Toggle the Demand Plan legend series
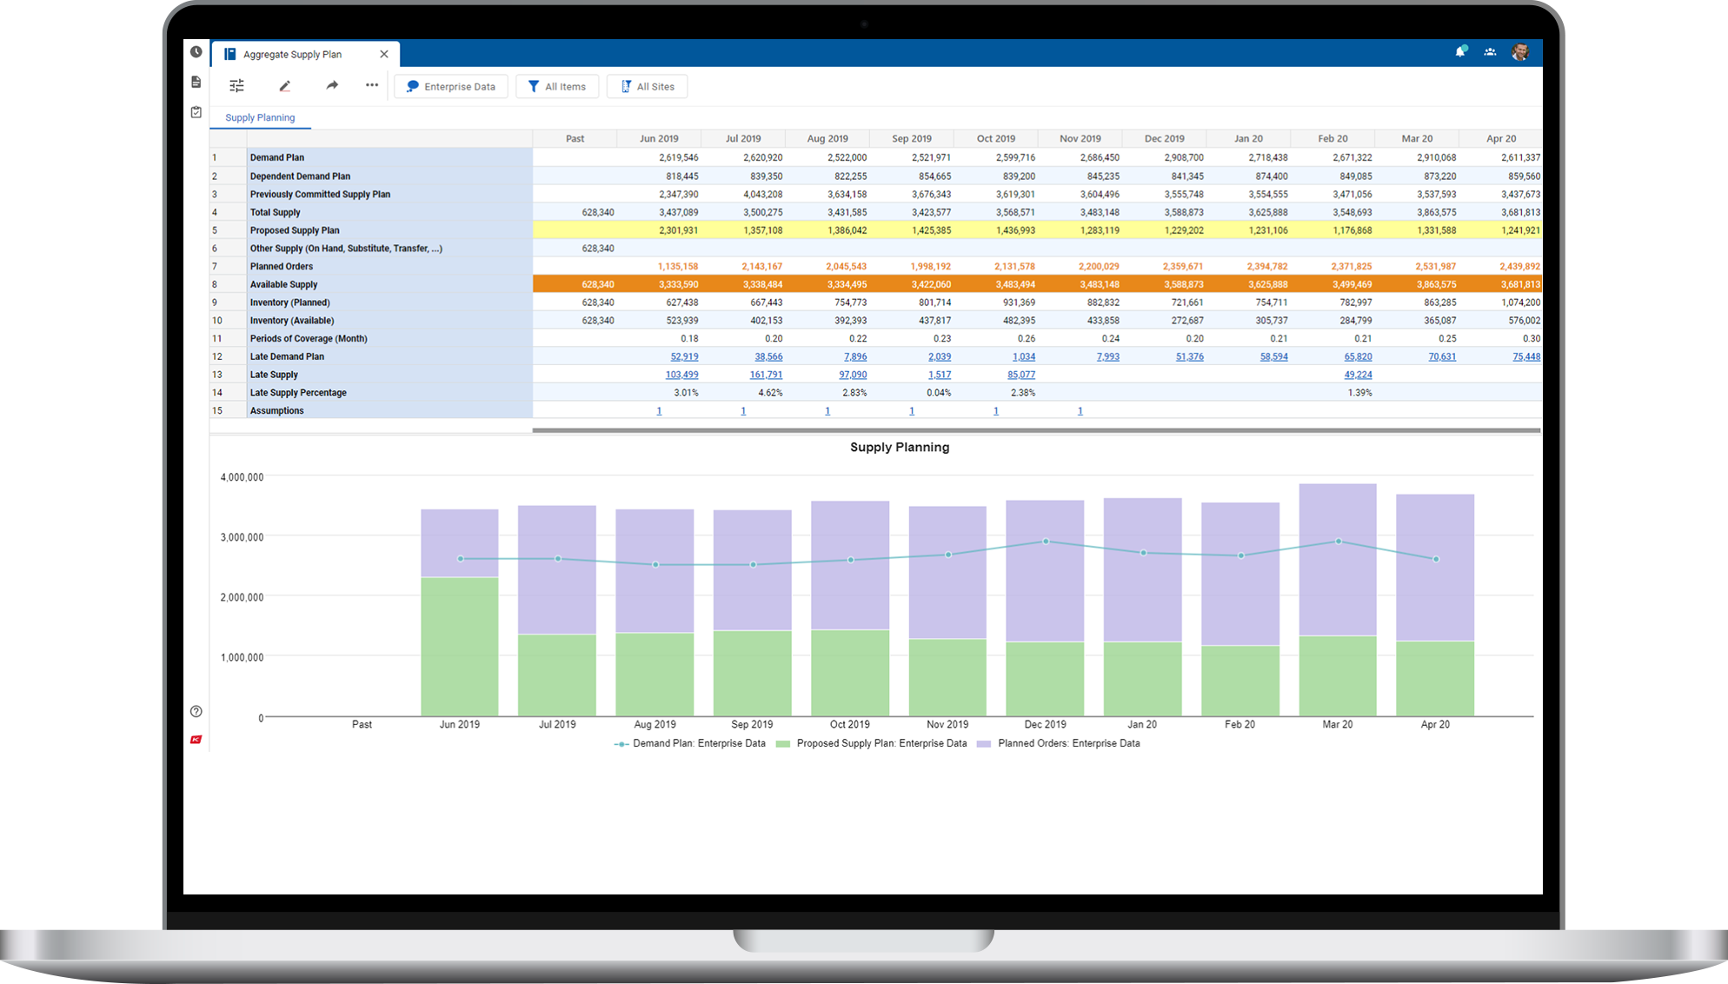This screenshot has width=1728, height=984. tap(691, 743)
